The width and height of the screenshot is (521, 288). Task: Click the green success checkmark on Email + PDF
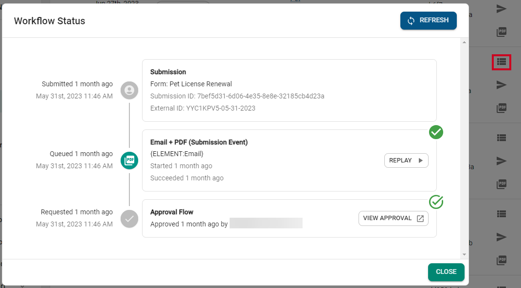point(436,132)
